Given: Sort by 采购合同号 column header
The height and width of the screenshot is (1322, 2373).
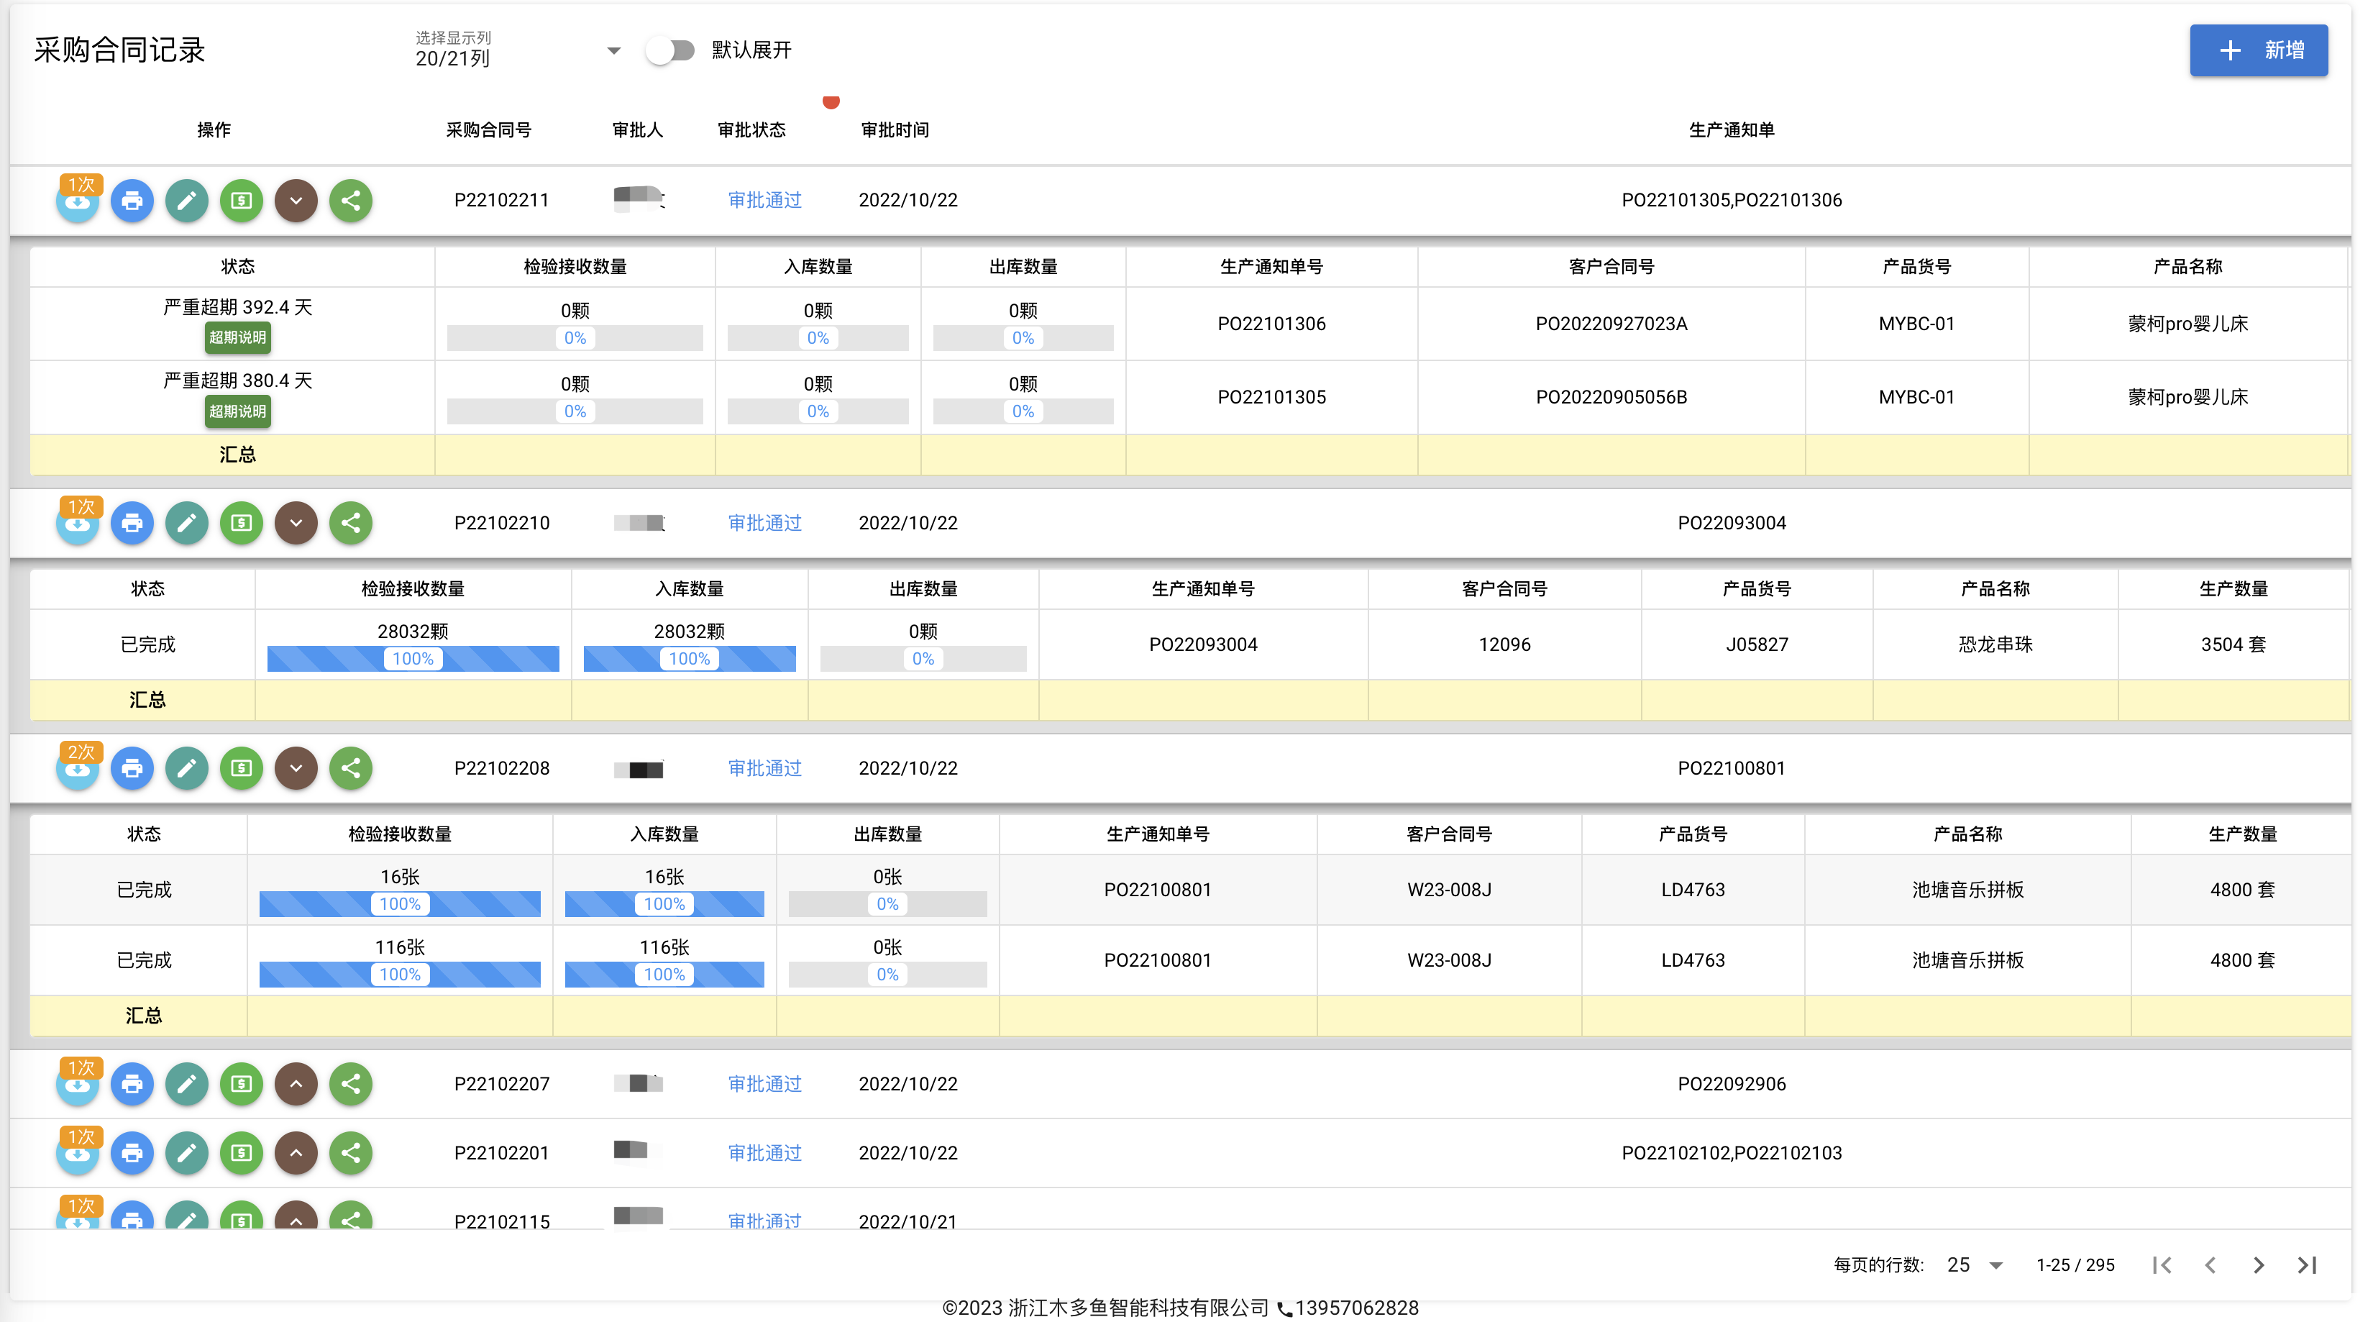Looking at the screenshot, I should coord(488,130).
